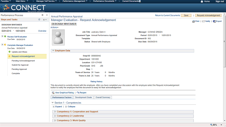Click the Collapse link text

click(x=71, y=107)
